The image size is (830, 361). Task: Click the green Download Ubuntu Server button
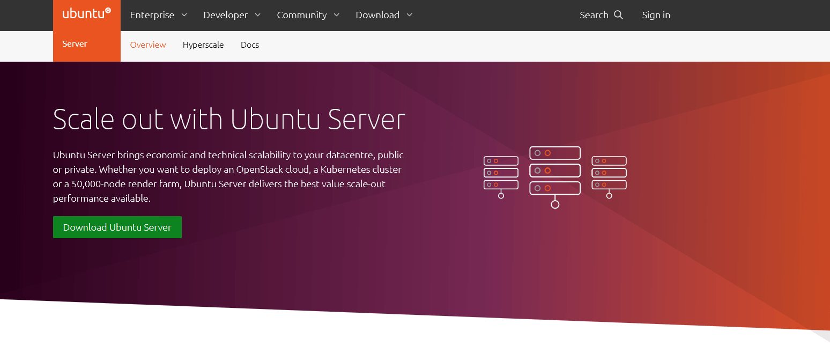(117, 227)
